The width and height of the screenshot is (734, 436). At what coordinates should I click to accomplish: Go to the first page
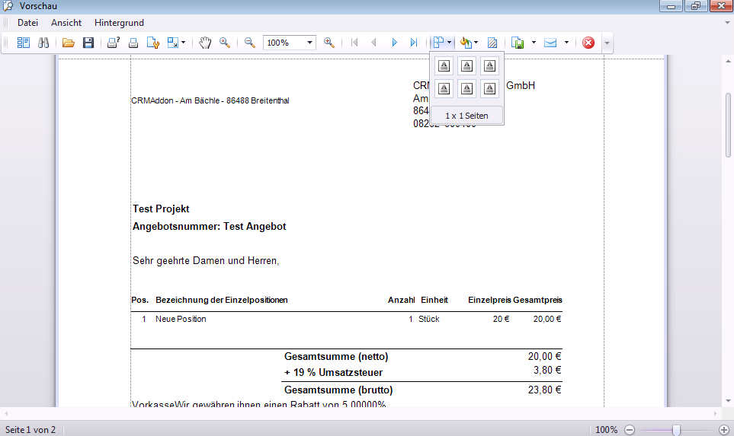click(x=354, y=43)
